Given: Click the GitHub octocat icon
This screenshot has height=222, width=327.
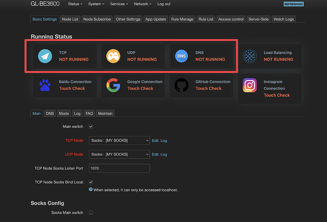Looking at the screenshot, I should click(182, 85).
